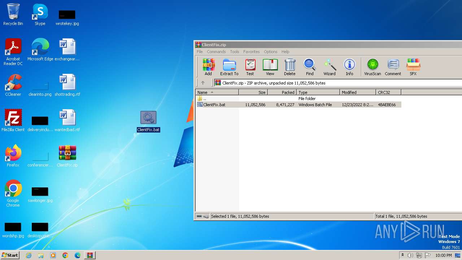Select the wantedbad.rtf desktop document

[67, 121]
